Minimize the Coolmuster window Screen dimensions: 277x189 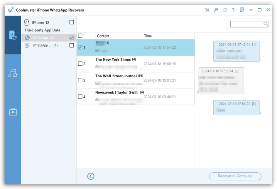251,10
